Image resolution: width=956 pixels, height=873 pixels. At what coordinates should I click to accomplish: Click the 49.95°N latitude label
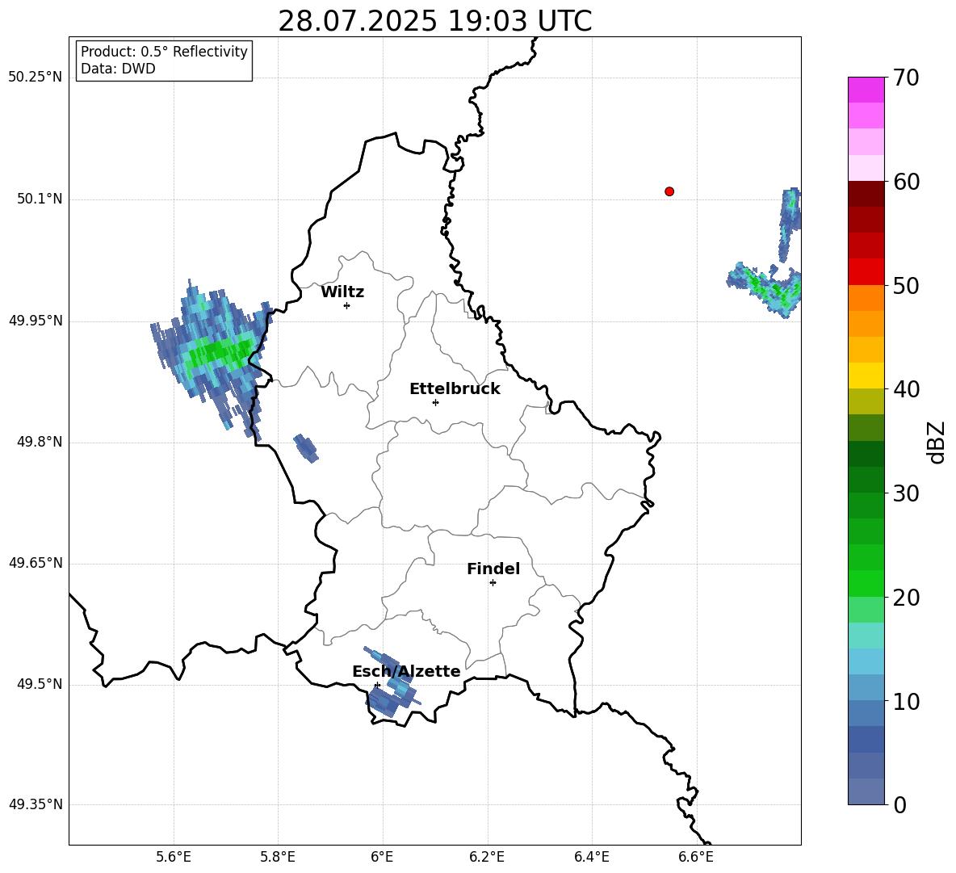(36, 321)
